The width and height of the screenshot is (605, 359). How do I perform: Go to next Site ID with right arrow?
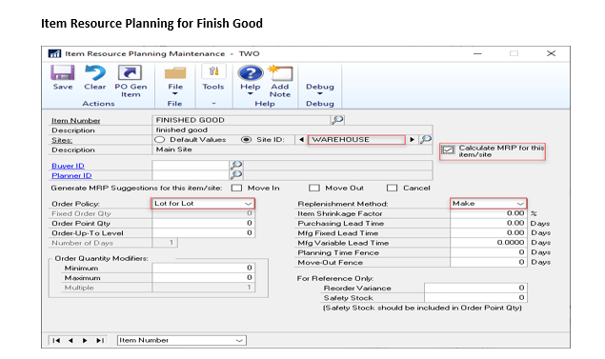pyautogui.click(x=413, y=140)
